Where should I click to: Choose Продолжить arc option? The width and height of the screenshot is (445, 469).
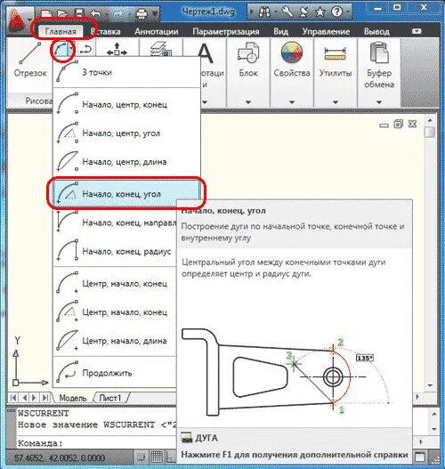(x=115, y=373)
